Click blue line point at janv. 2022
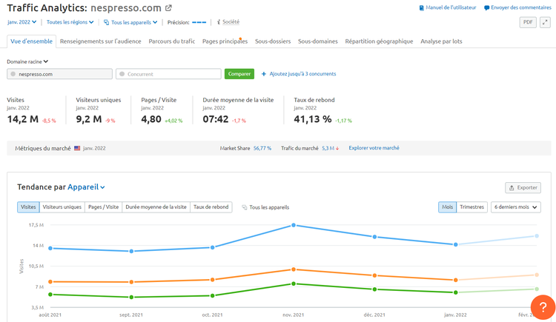 click(x=456, y=244)
